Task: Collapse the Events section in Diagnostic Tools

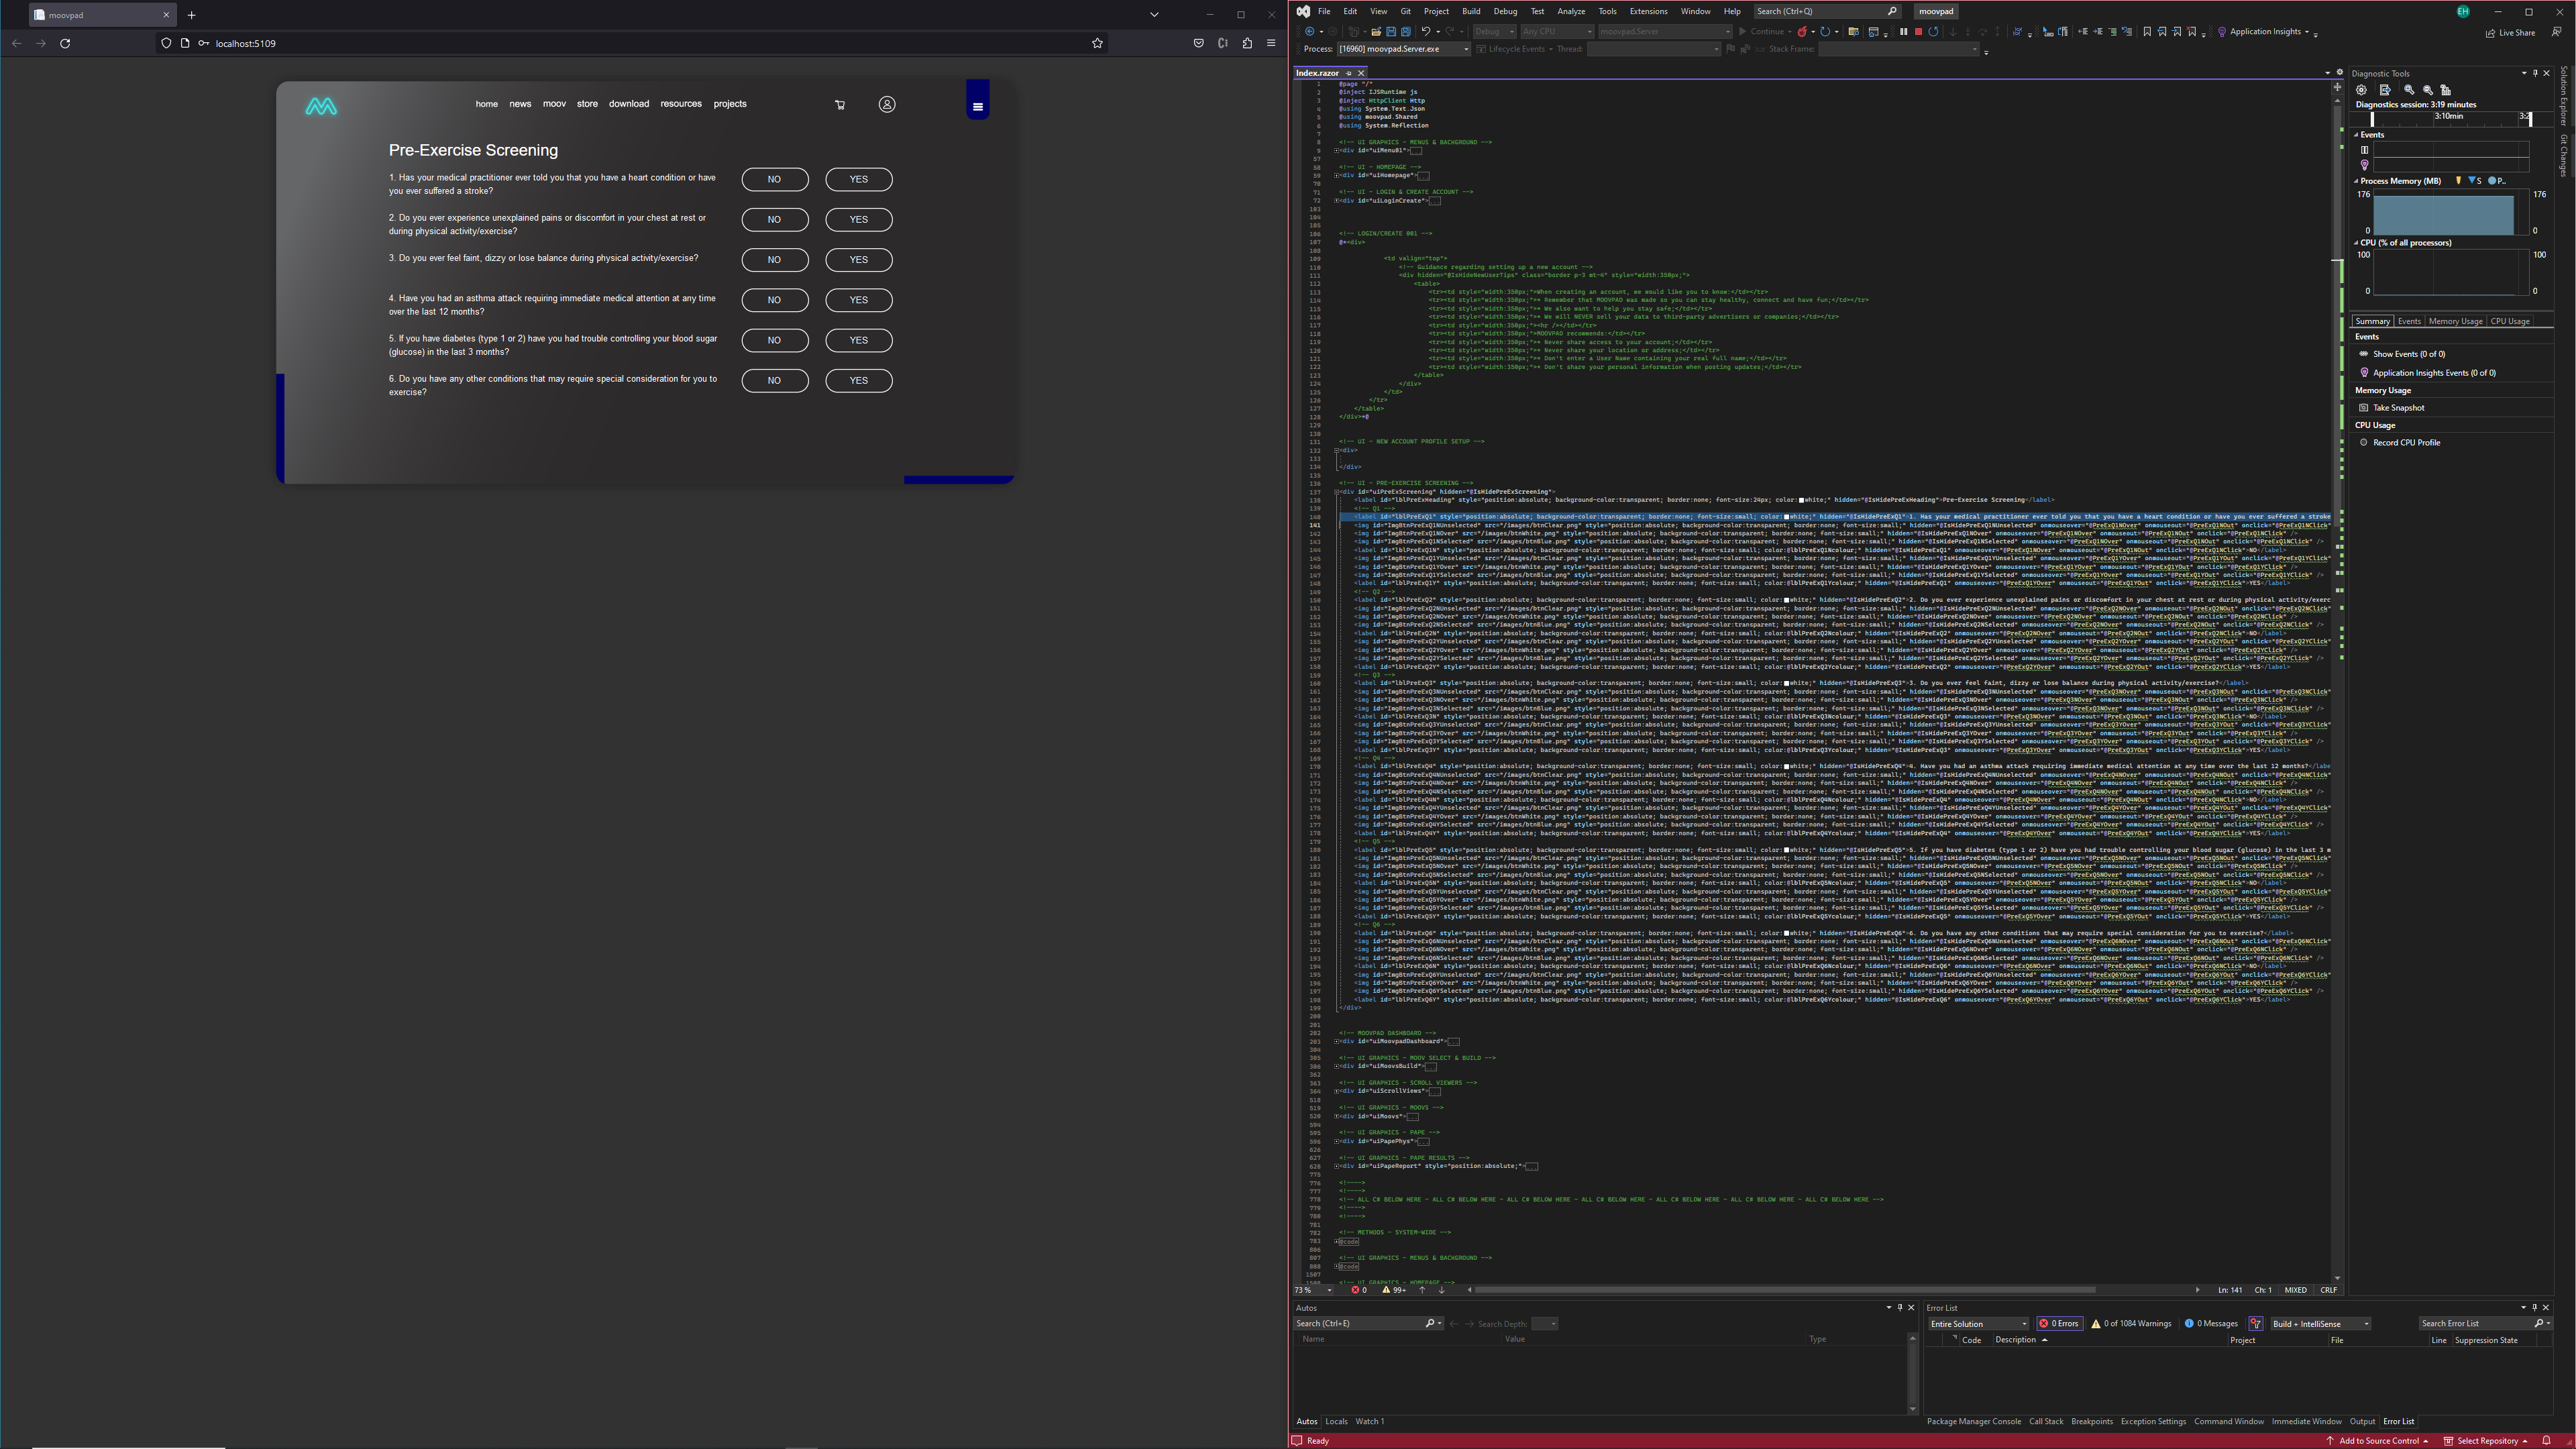Action: tap(2356, 135)
